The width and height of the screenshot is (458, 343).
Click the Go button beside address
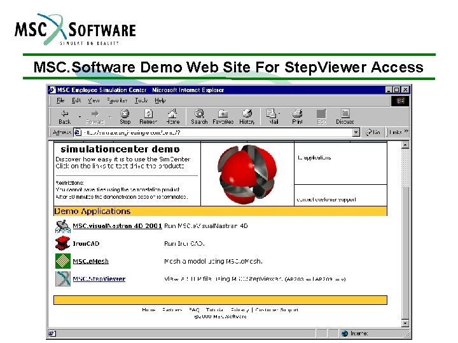373,132
